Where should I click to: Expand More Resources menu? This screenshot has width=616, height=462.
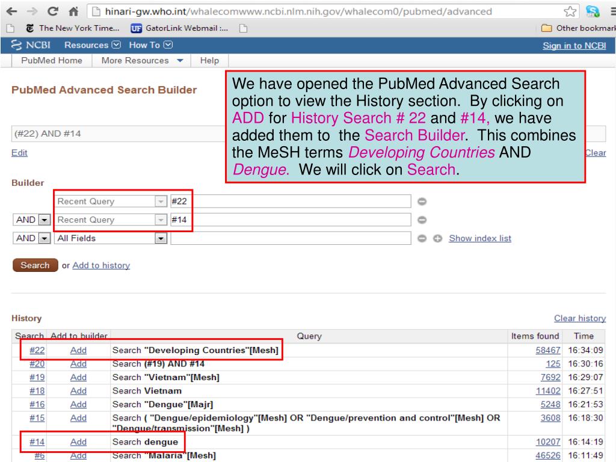(142, 61)
